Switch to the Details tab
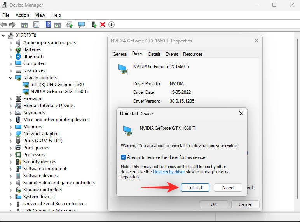This screenshot has height=222, width=300. (x=154, y=54)
